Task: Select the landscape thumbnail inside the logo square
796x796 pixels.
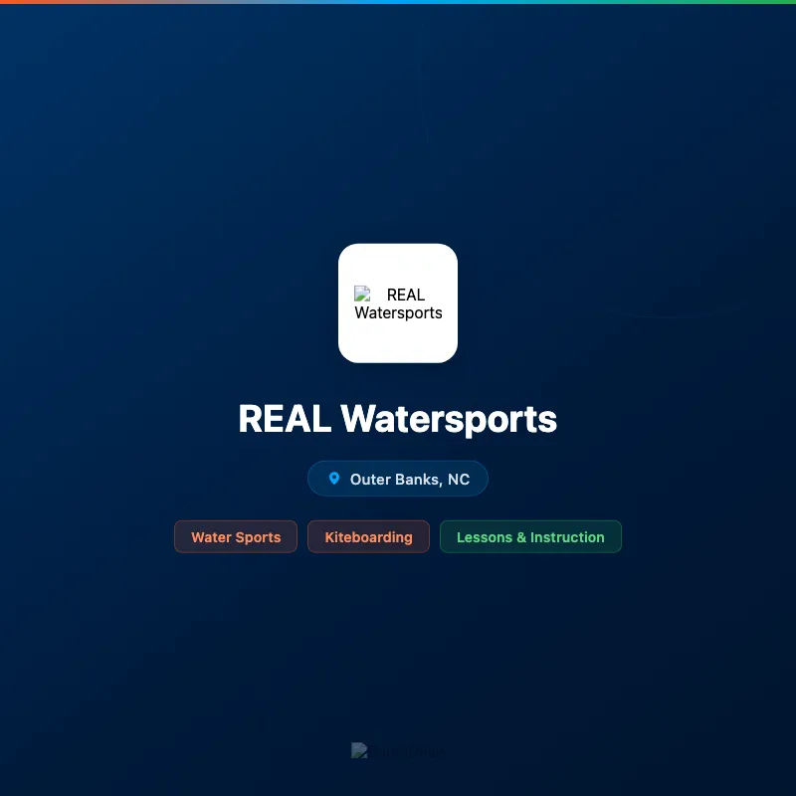Action: point(363,295)
